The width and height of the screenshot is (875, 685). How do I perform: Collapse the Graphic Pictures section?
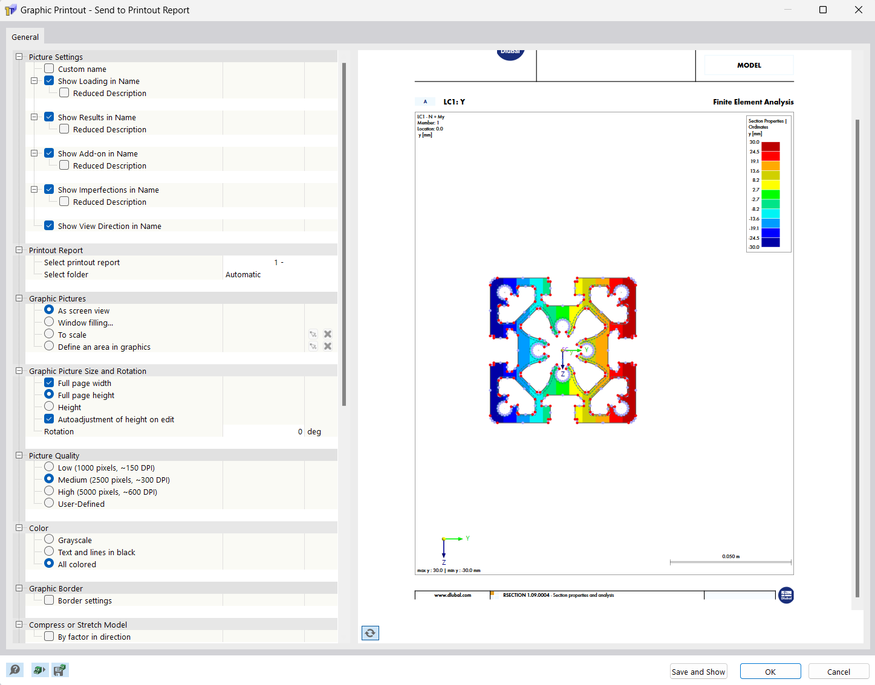pos(19,298)
